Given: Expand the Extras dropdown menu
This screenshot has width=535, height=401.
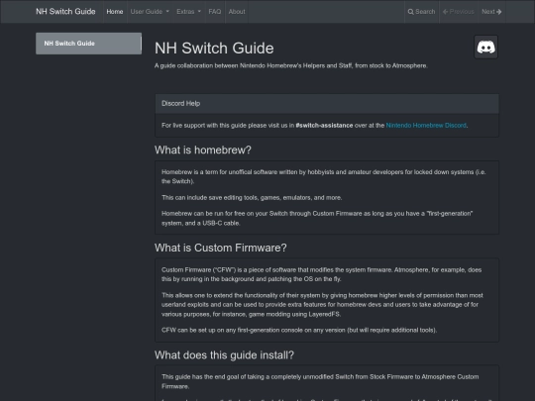Looking at the screenshot, I should pos(188,12).
